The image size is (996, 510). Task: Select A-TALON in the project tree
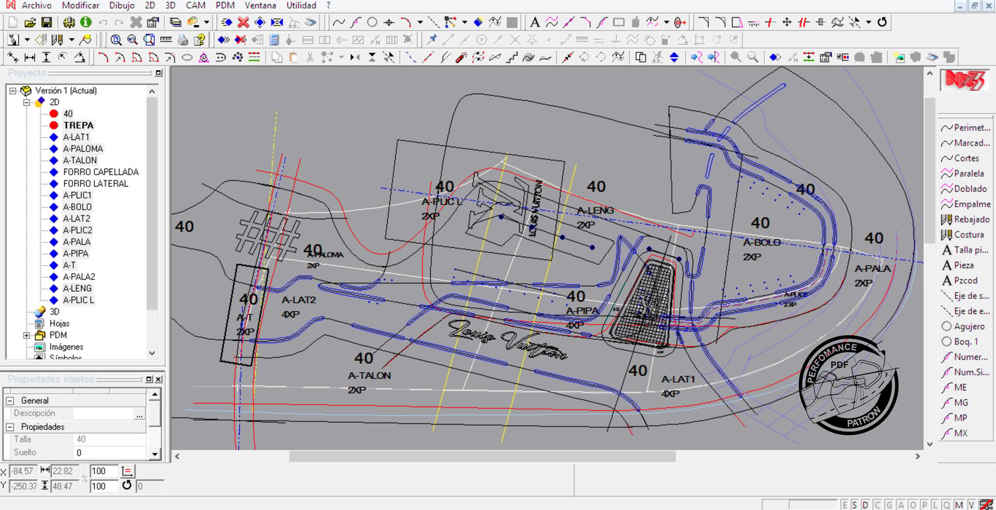point(80,160)
